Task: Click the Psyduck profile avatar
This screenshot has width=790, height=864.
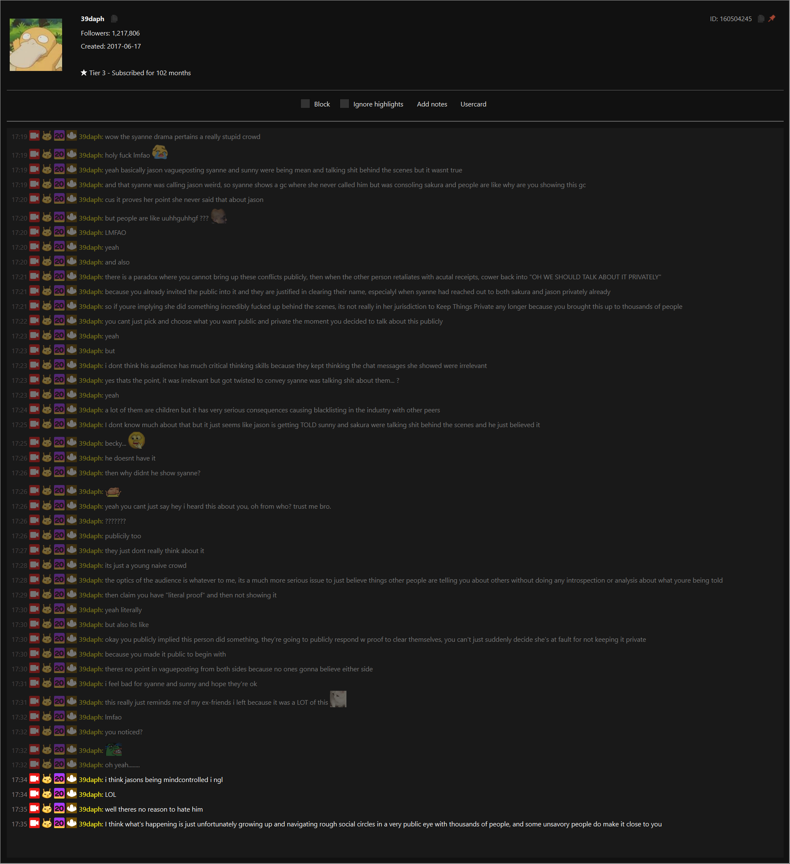Action: pyautogui.click(x=36, y=44)
